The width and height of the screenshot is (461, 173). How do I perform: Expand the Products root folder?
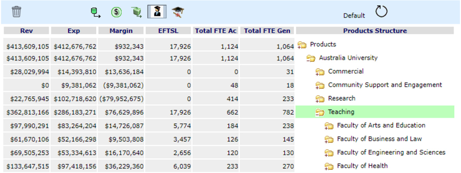tap(302, 45)
